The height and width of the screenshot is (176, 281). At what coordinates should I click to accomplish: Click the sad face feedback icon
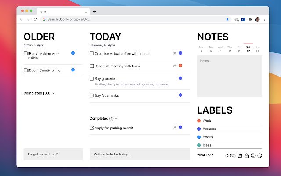pyautogui.click(x=259, y=155)
